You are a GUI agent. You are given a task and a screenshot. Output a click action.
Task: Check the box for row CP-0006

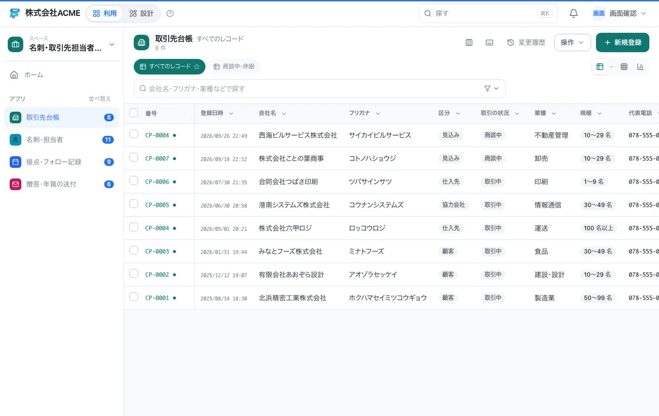tap(134, 180)
